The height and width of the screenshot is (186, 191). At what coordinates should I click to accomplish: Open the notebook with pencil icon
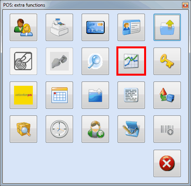(x=131, y=129)
